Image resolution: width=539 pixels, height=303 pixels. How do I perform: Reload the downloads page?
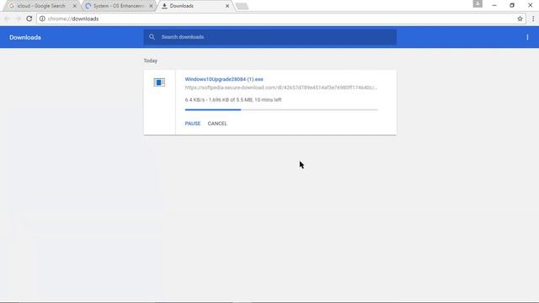[29, 19]
